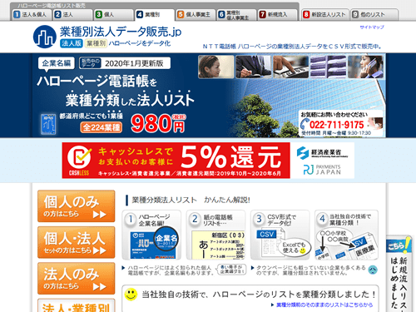Image resolution: width=416 pixels, height=312 pixels.
Task: Click the phone number 022-711-9175
Action: coord(337,125)
